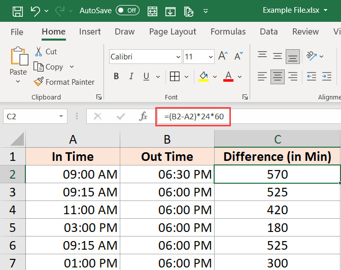Switch to the Insert tab

click(x=90, y=31)
